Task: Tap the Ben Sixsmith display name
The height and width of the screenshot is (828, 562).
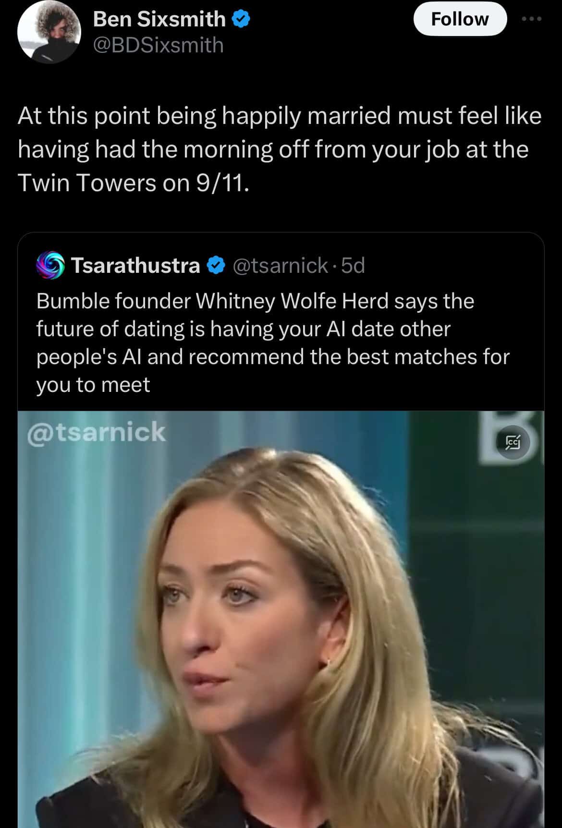Action: pyautogui.click(x=159, y=19)
